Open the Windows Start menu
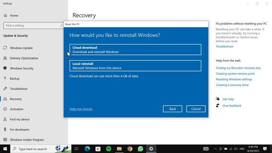The image size is (272, 153). (5, 149)
